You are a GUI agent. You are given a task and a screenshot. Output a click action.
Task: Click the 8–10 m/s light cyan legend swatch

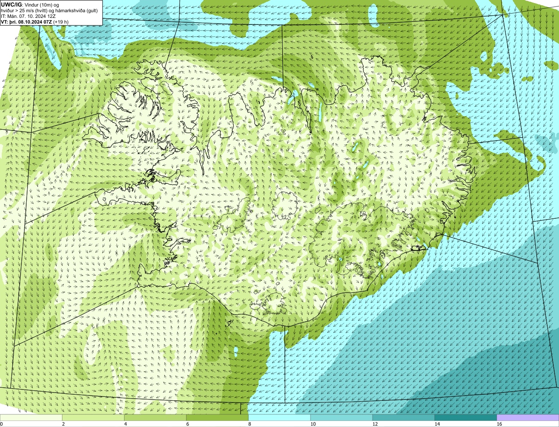pos(279,418)
